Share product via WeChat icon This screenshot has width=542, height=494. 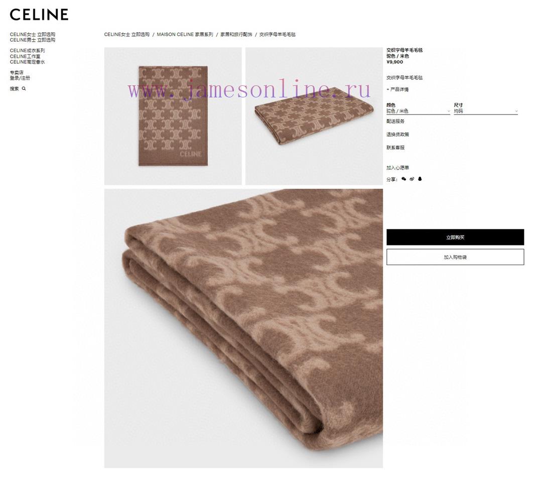[403, 179]
